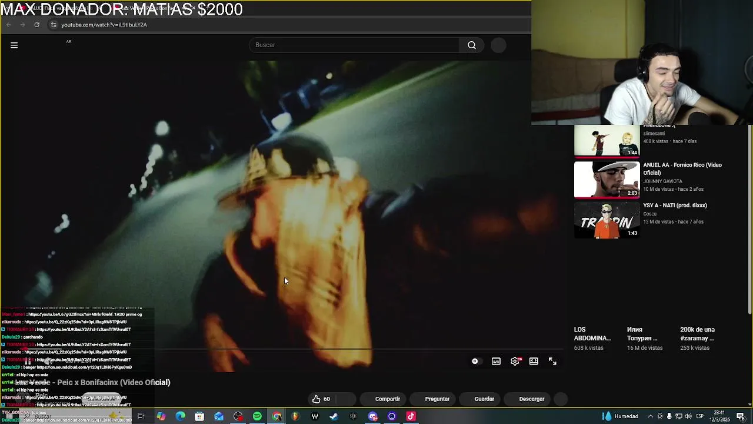Click the volume speaker tray icon

pos(688,416)
